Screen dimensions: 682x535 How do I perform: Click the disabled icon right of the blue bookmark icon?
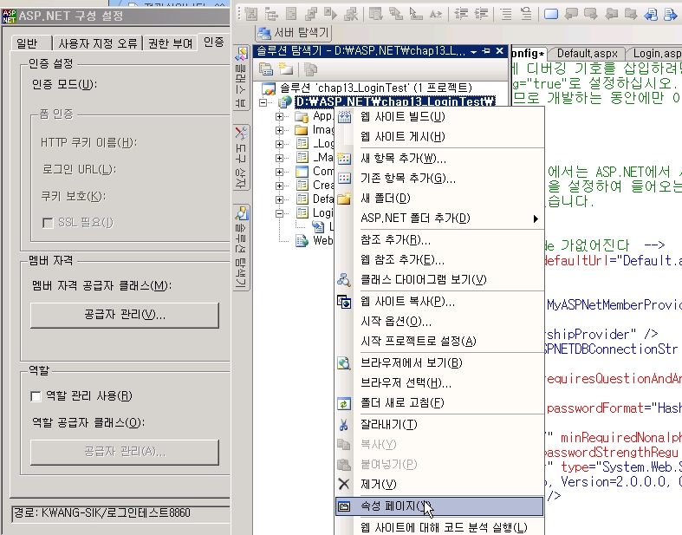click(571, 14)
